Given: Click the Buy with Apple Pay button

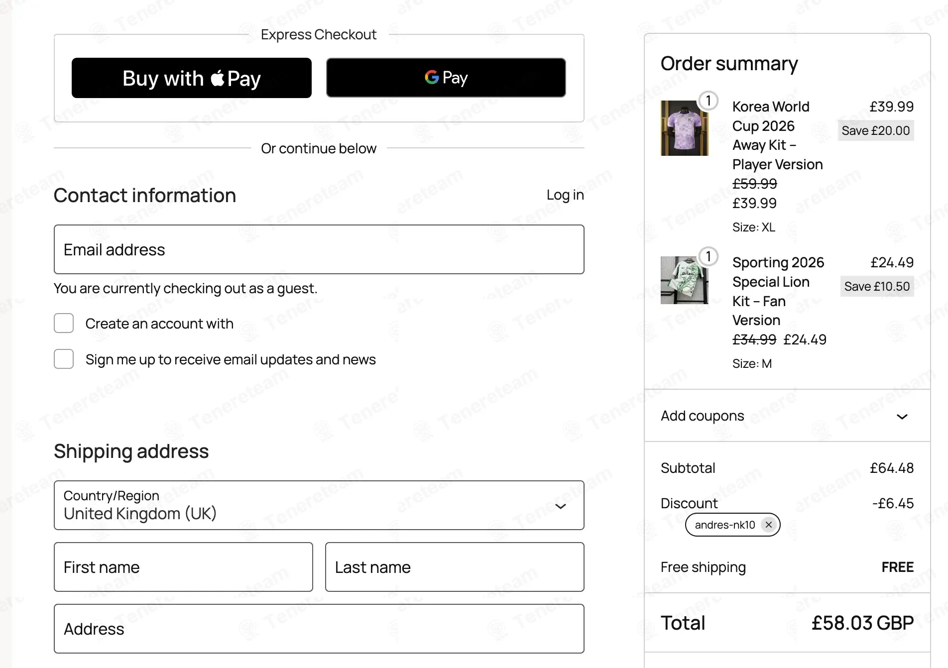Looking at the screenshot, I should coord(192,78).
